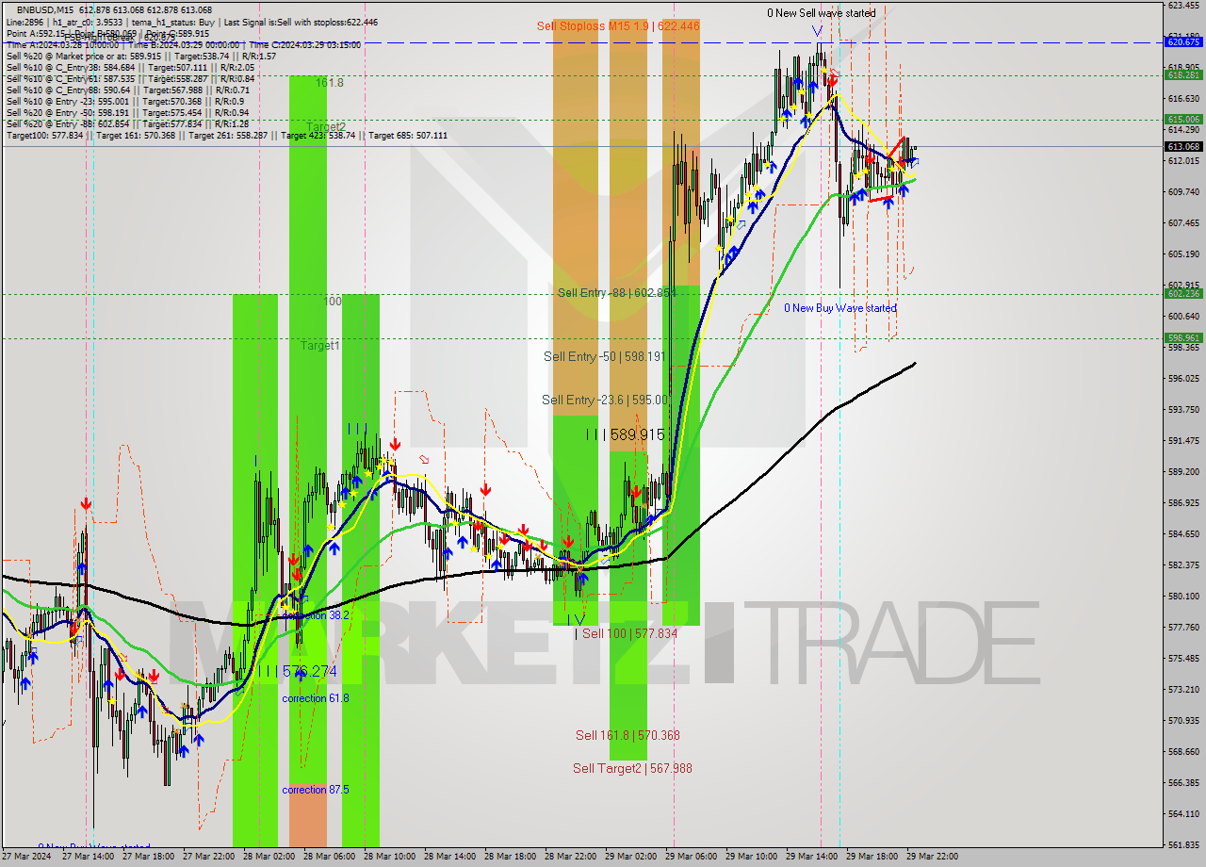
Task: Click the '0 New Sell wave started' label
Action: [821, 13]
